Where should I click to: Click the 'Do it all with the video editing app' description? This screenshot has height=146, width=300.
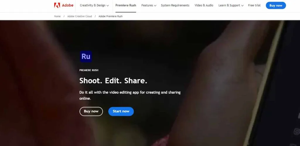pos(130,95)
